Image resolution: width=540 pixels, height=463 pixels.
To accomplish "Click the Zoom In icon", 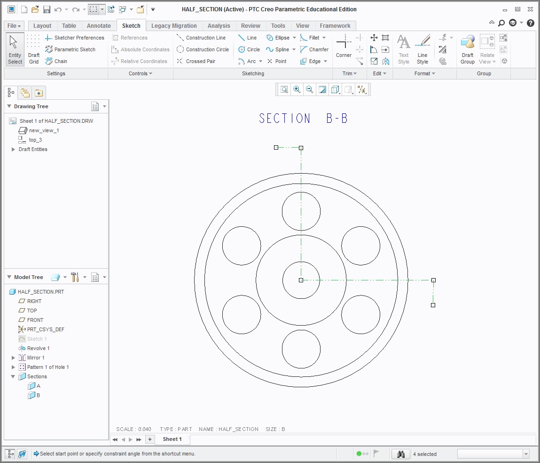I will point(297,90).
